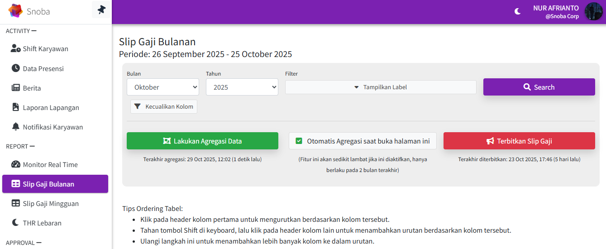Click the Shift Karyawan user icon
606x249 pixels.
click(x=16, y=49)
